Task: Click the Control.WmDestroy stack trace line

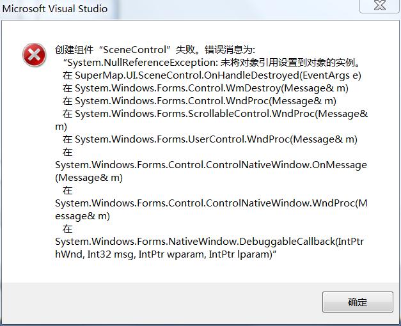Action: click(x=205, y=88)
